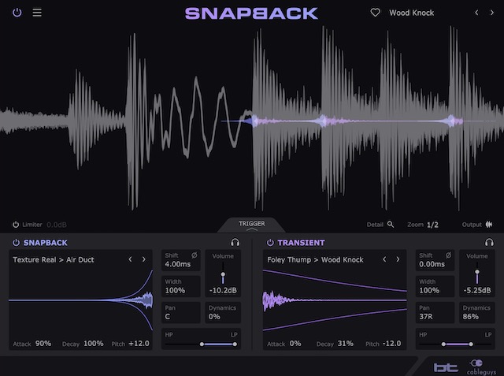Click the Cableguys logo icon
Viewport: 504px width, 376px height.
tap(478, 366)
